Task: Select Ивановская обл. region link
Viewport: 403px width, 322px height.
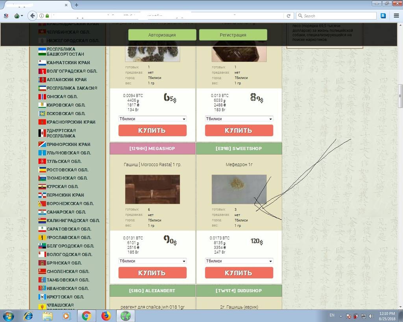Action: (x=68, y=288)
